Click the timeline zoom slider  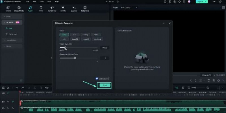click(198, 88)
